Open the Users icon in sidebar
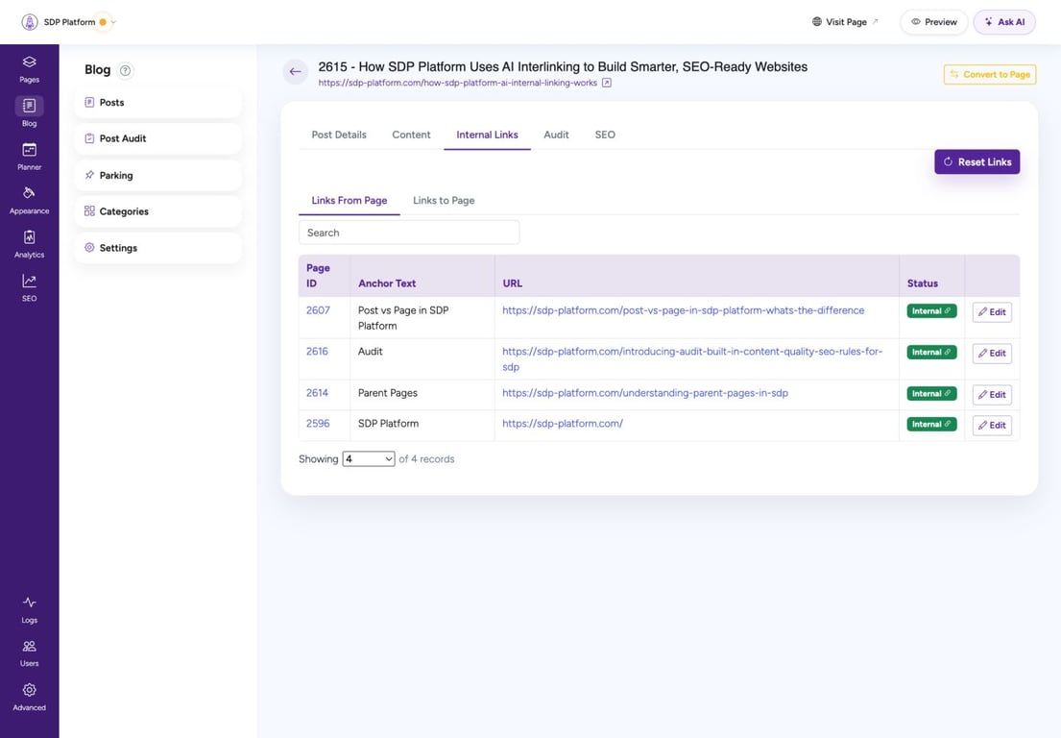 pyautogui.click(x=29, y=646)
